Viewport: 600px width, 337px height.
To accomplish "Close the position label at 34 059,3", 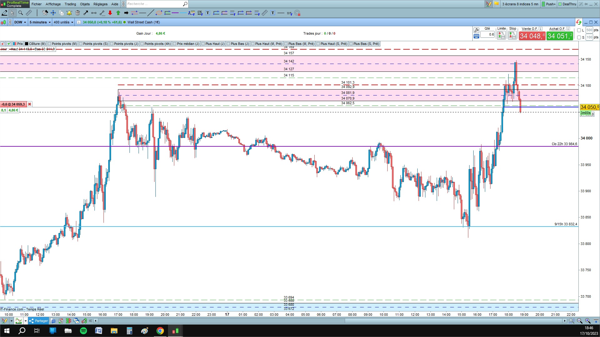I will [30, 104].
